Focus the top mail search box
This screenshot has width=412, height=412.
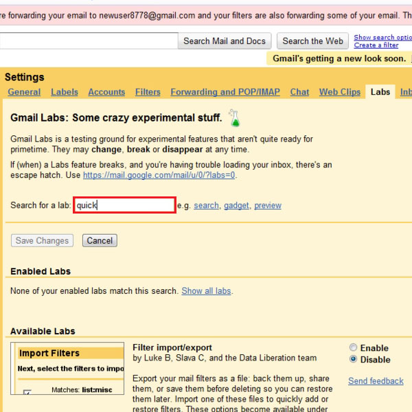tap(89, 41)
